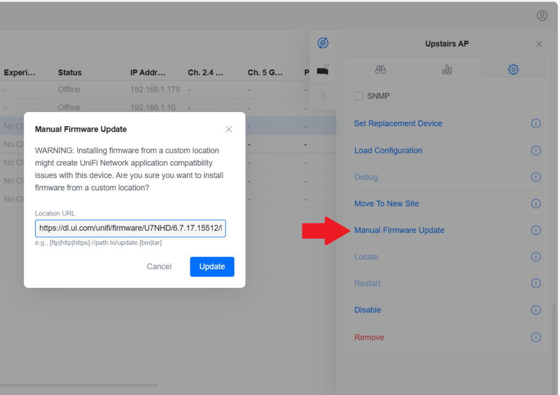Click the info icon beside Set Replacement Device
The height and width of the screenshot is (395, 560).
[x=536, y=124]
